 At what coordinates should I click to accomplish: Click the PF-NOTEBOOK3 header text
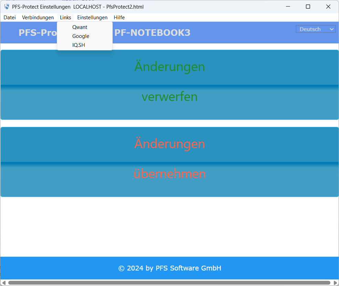(152, 33)
